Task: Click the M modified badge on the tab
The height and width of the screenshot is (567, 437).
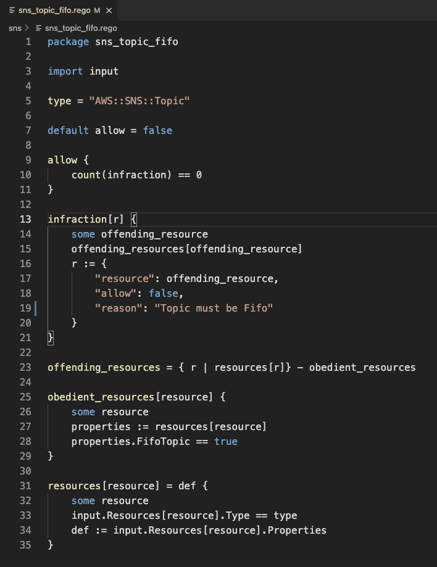Action: pos(97,10)
